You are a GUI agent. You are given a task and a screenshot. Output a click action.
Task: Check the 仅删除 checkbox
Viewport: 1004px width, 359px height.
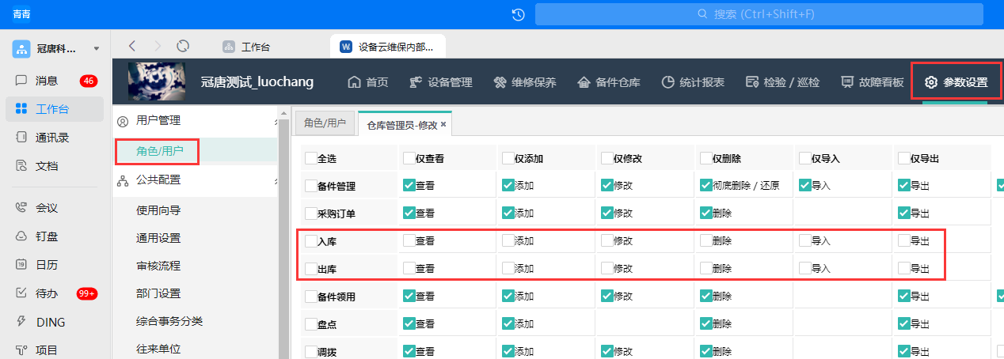click(706, 157)
